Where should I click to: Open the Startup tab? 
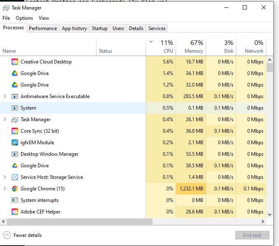[x=100, y=28]
